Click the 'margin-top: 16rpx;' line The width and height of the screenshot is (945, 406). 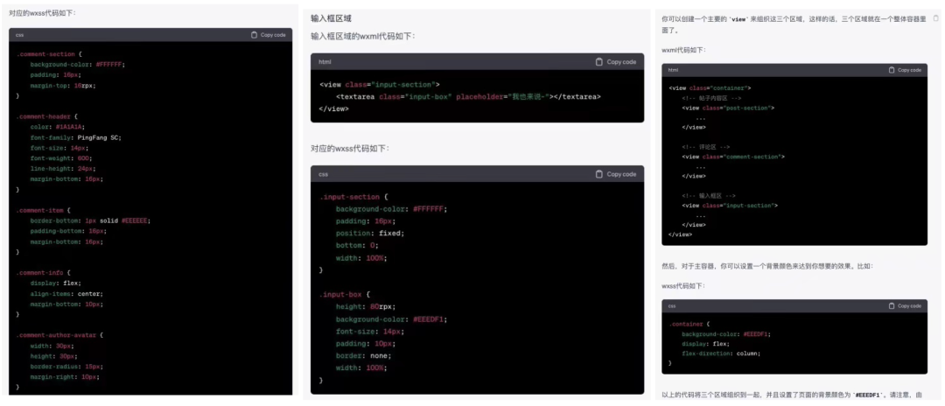(x=63, y=86)
